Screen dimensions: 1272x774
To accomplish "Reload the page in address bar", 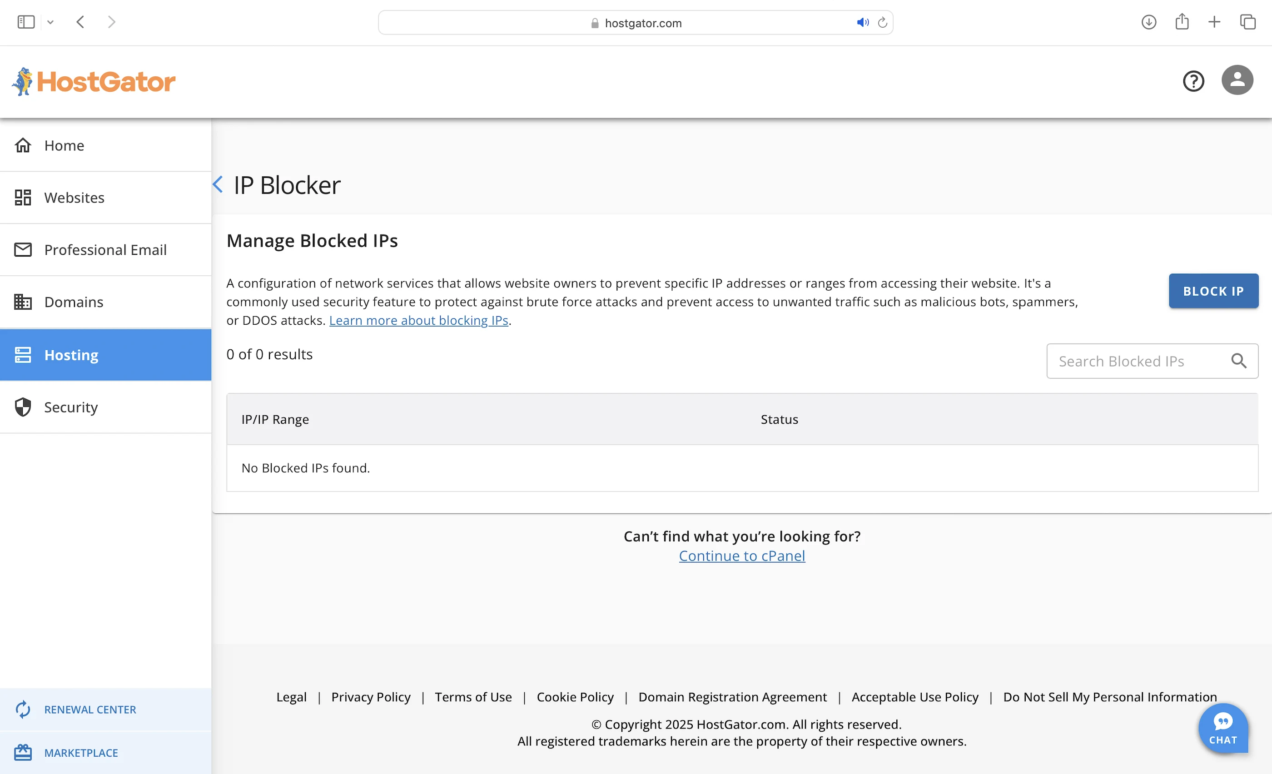I will (x=882, y=23).
